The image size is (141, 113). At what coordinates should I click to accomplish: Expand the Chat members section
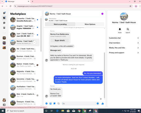(x=124, y=43)
